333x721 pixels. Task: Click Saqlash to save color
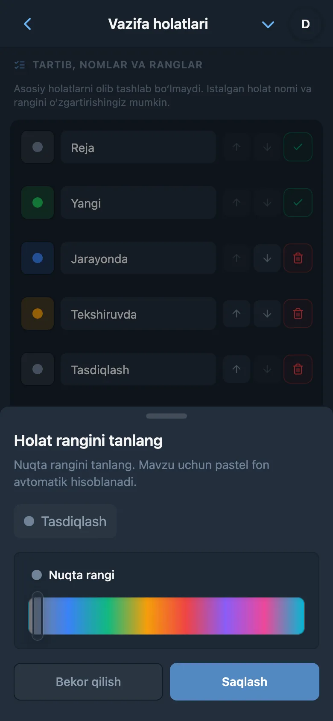click(x=245, y=682)
